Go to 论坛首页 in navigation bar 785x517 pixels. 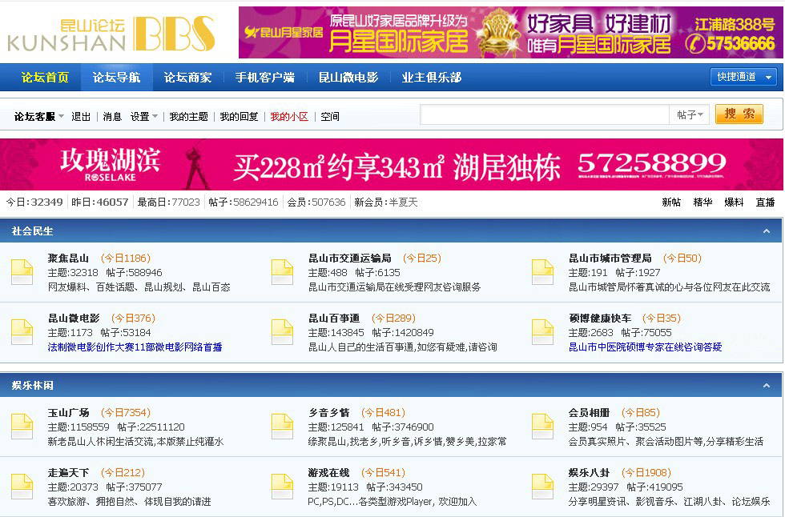45,78
